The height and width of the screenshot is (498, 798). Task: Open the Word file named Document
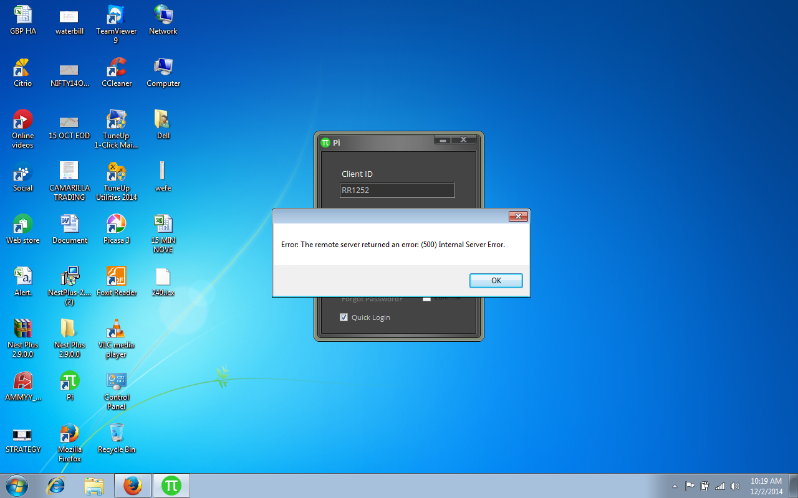pos(69,230)
